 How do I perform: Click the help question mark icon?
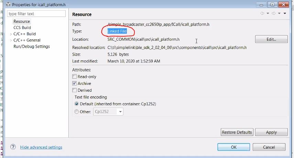13,147
